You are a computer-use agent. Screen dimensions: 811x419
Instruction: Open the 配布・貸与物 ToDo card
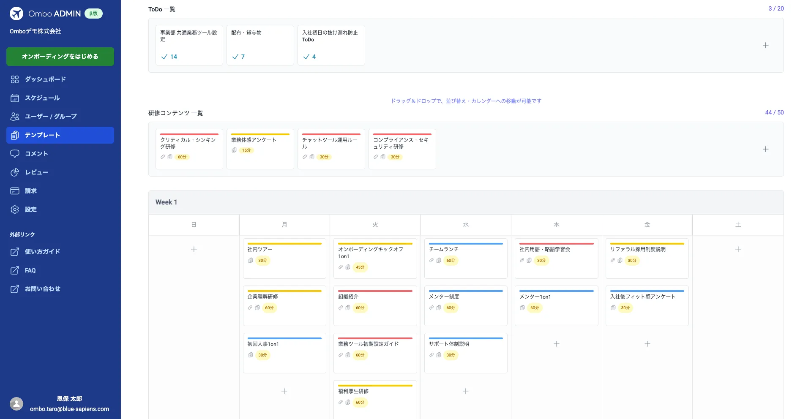coord(260,45)
